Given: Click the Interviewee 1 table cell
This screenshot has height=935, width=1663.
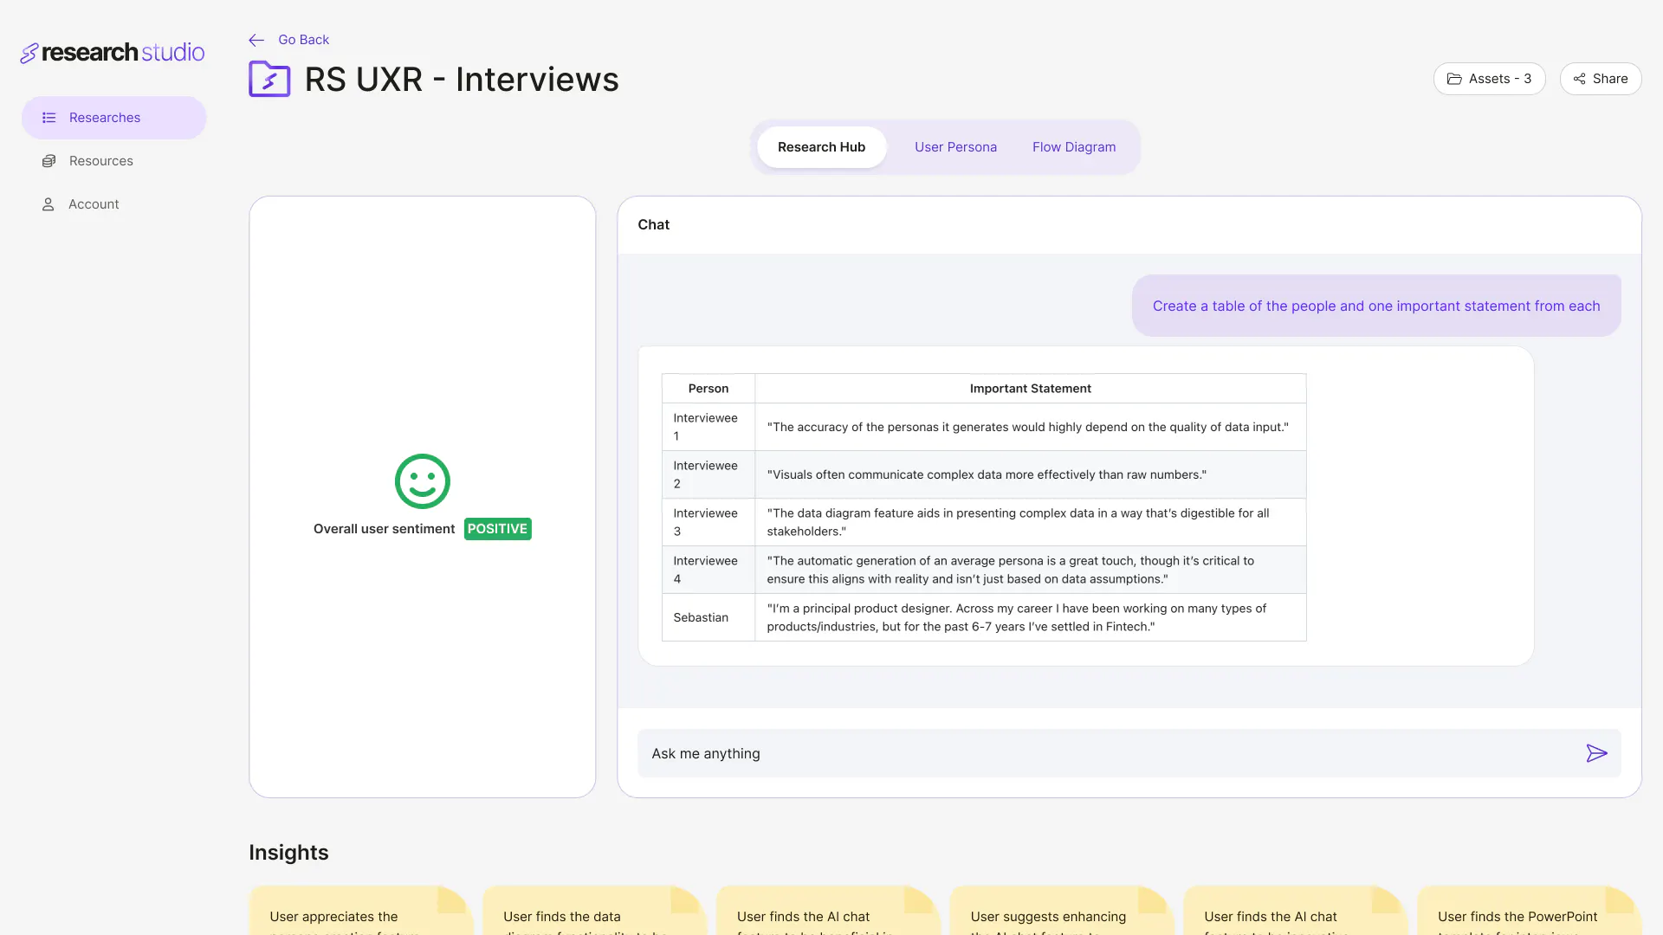Looking at the screenshot, I should pyautogui.click(x=709, y=427).
